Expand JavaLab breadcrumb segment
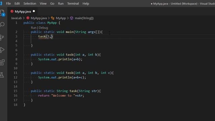 click(16, 18)
